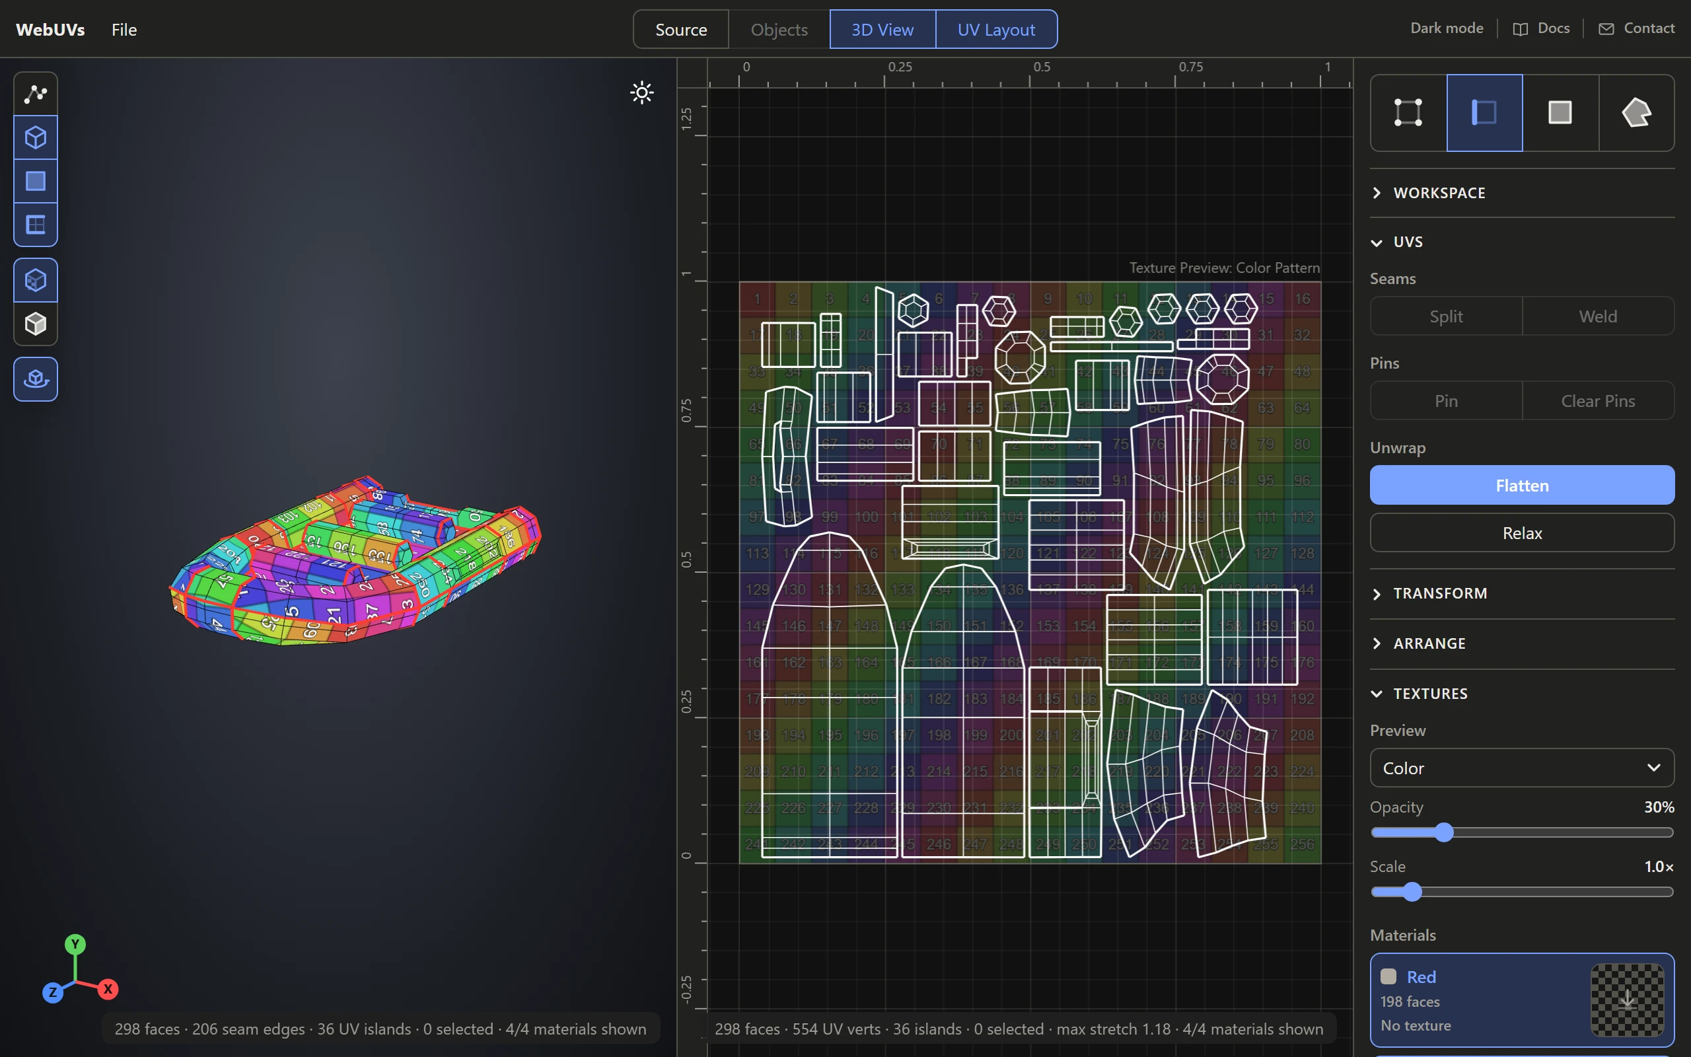Image resolution: width=1691 pixels, height=1057 pixels.
Task: Adjust the texture Opacity slider
Action: [1522, 832]
